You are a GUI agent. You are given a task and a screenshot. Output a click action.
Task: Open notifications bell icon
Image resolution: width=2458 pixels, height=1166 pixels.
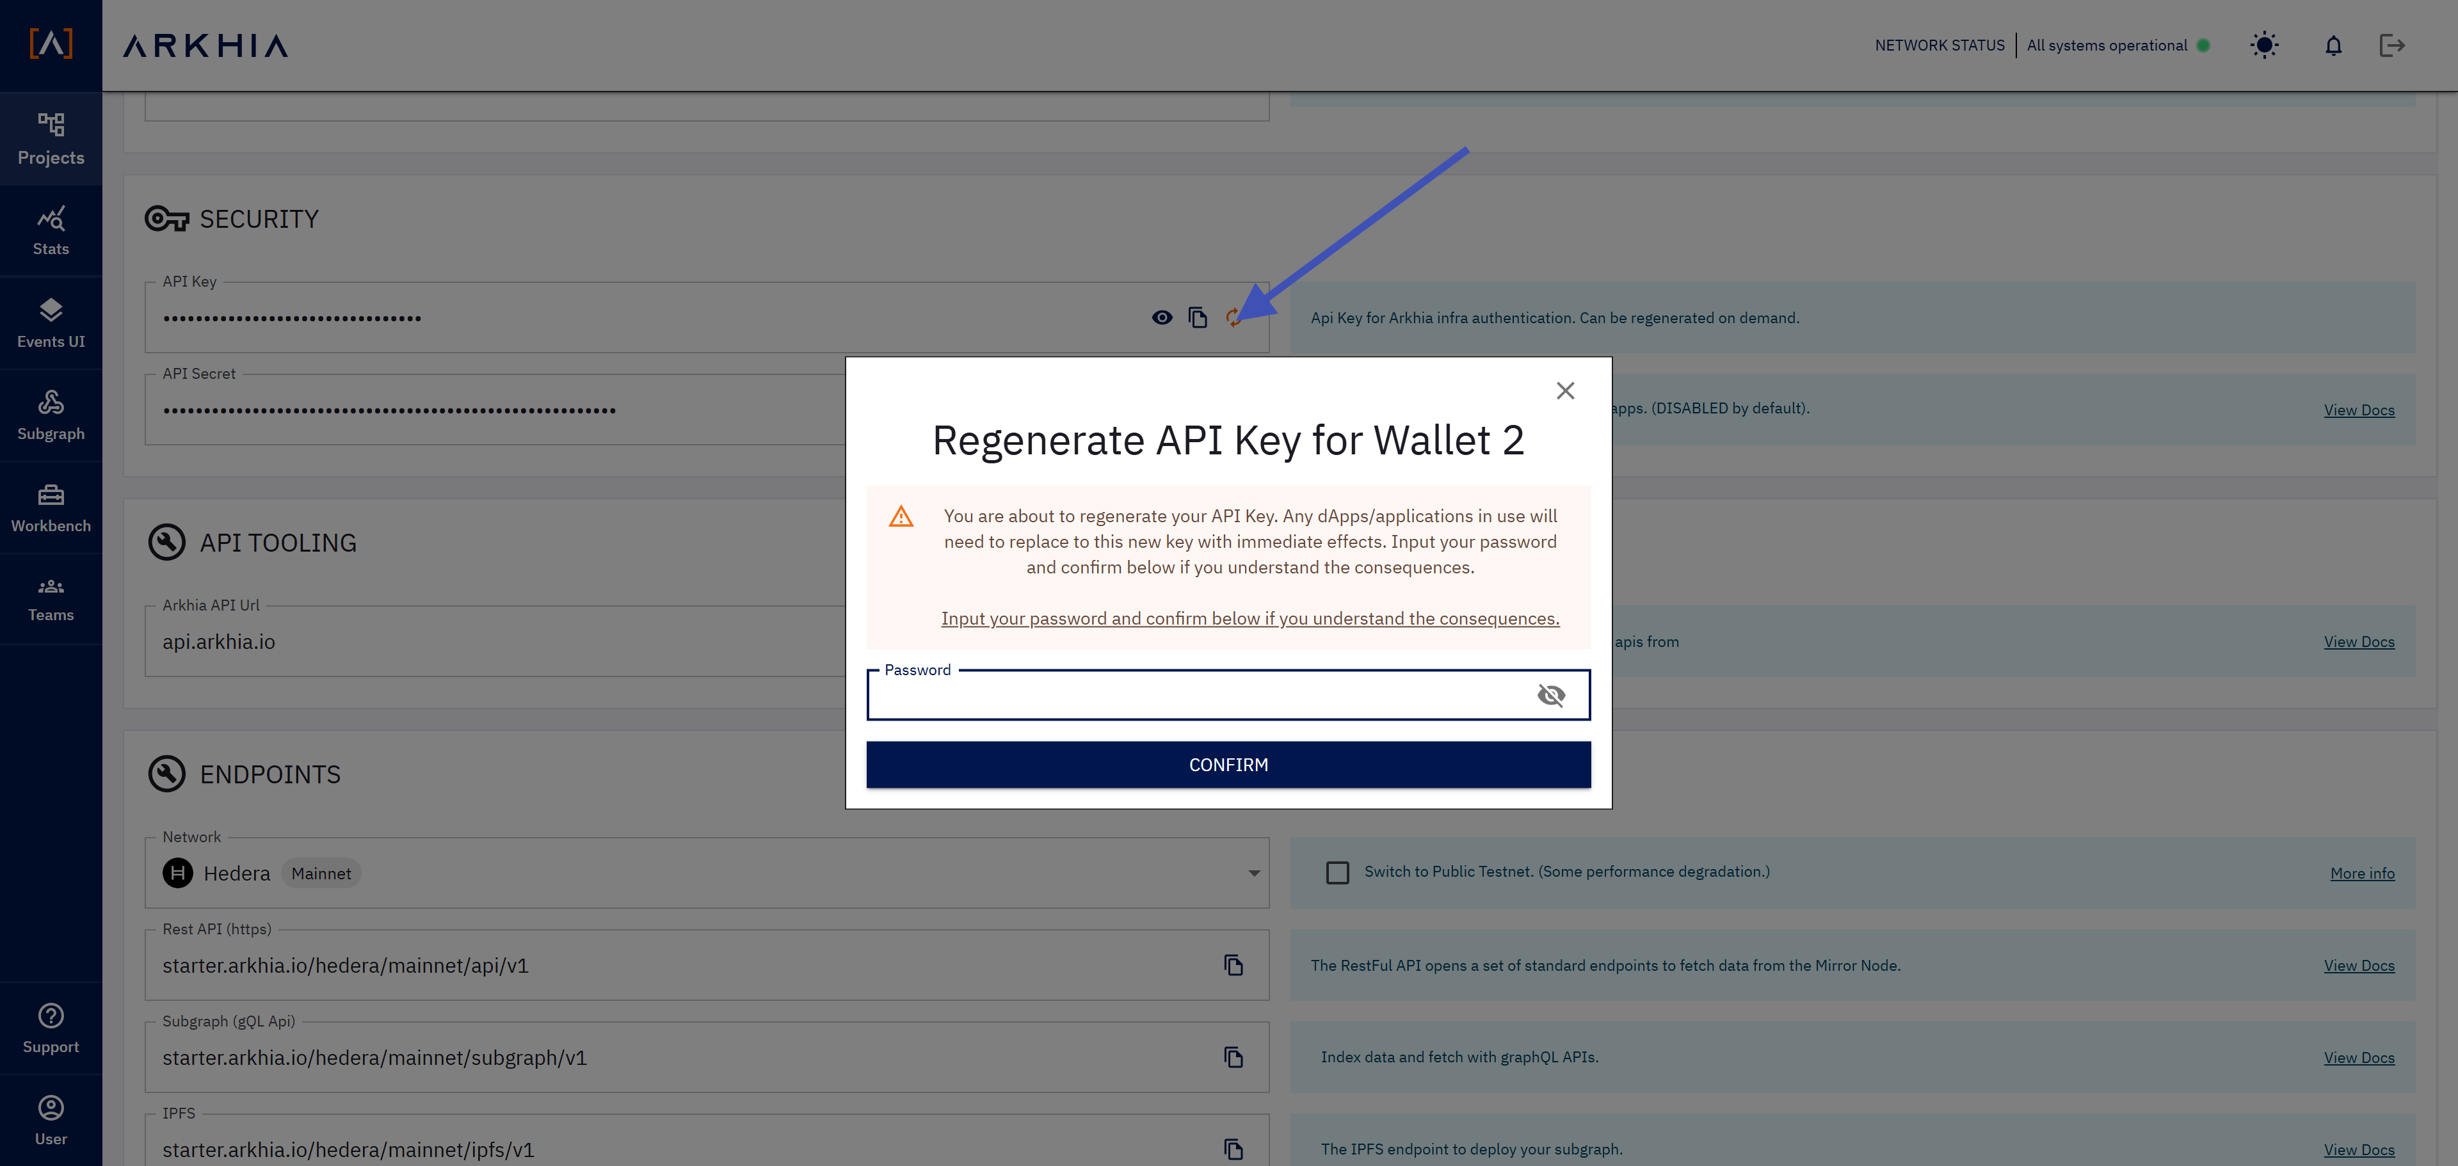pos(2333,45)
